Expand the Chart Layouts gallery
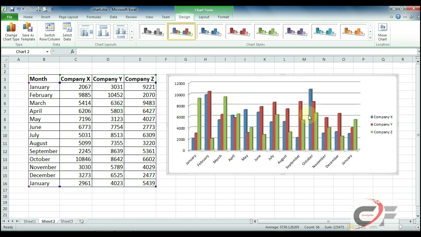Image resolution: width=421 pixels, height=237 pixels. 132,38
